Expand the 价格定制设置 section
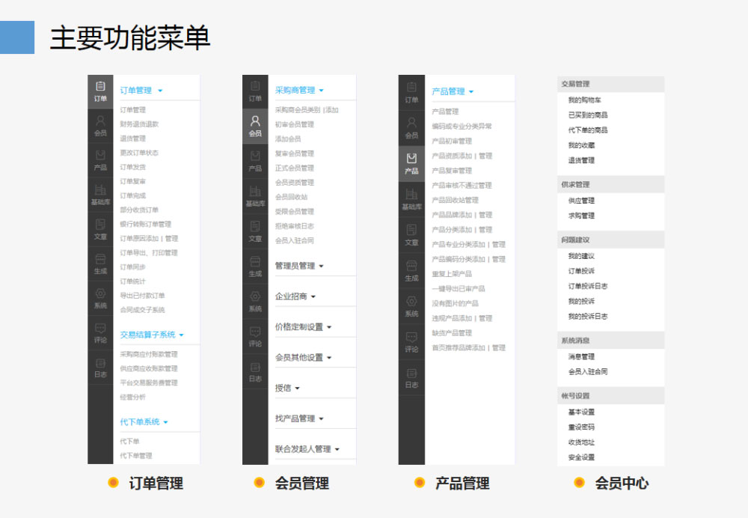Screen dimensions: 748x518 304,327
